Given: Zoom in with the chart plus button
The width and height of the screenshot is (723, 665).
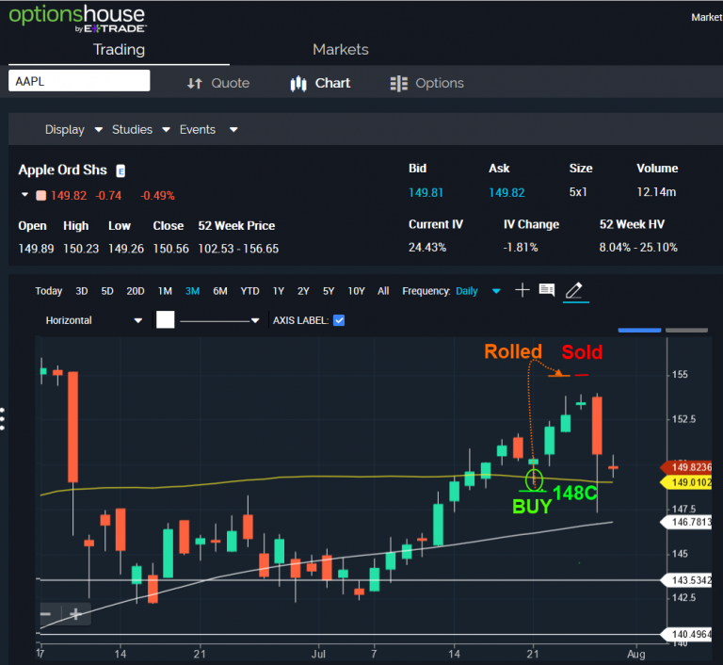Looking at the screenshot, I should point(76,614).
